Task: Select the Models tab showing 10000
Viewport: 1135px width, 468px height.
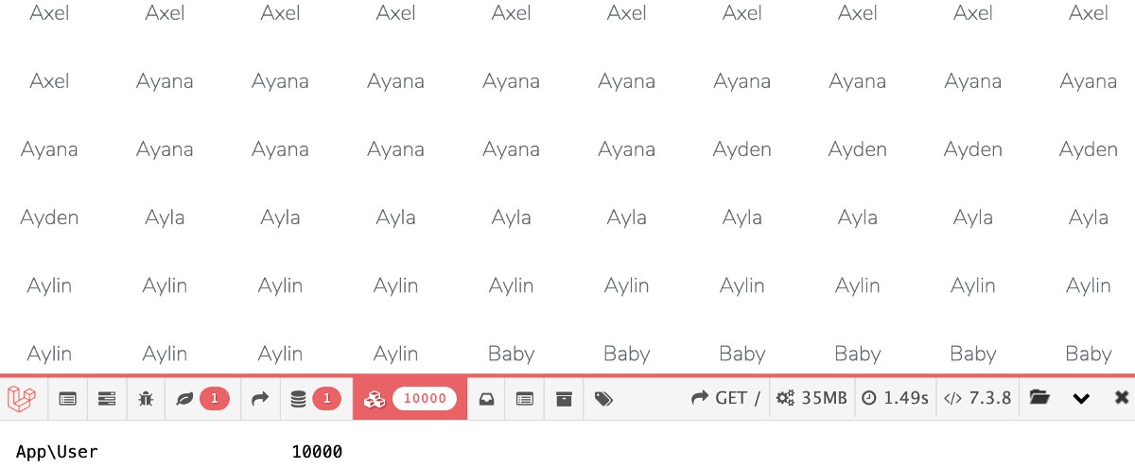Action: (410, 399)
